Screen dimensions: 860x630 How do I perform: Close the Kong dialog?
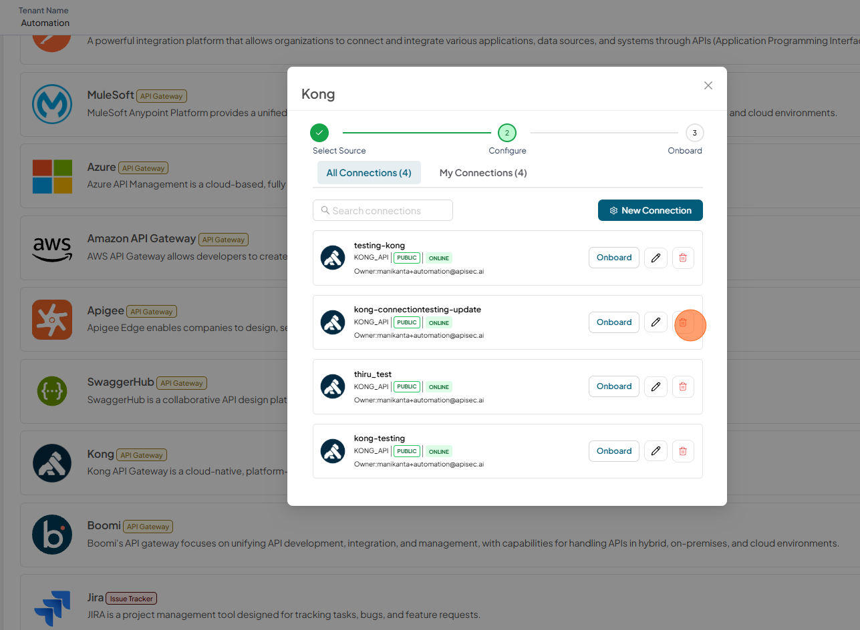pos(708,85)
